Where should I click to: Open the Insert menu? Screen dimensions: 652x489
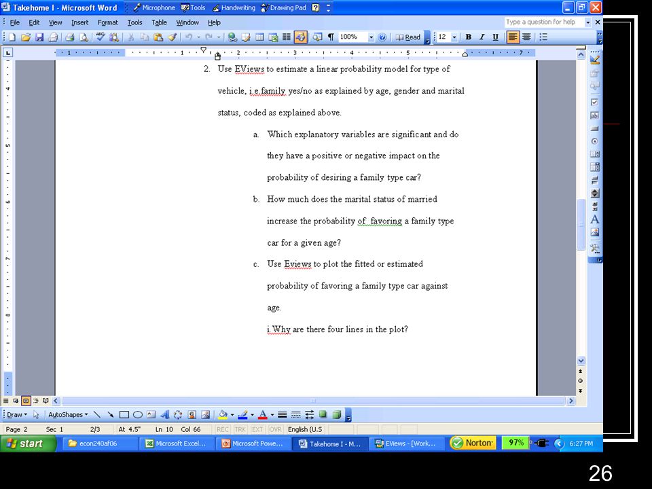coord(80,22)
